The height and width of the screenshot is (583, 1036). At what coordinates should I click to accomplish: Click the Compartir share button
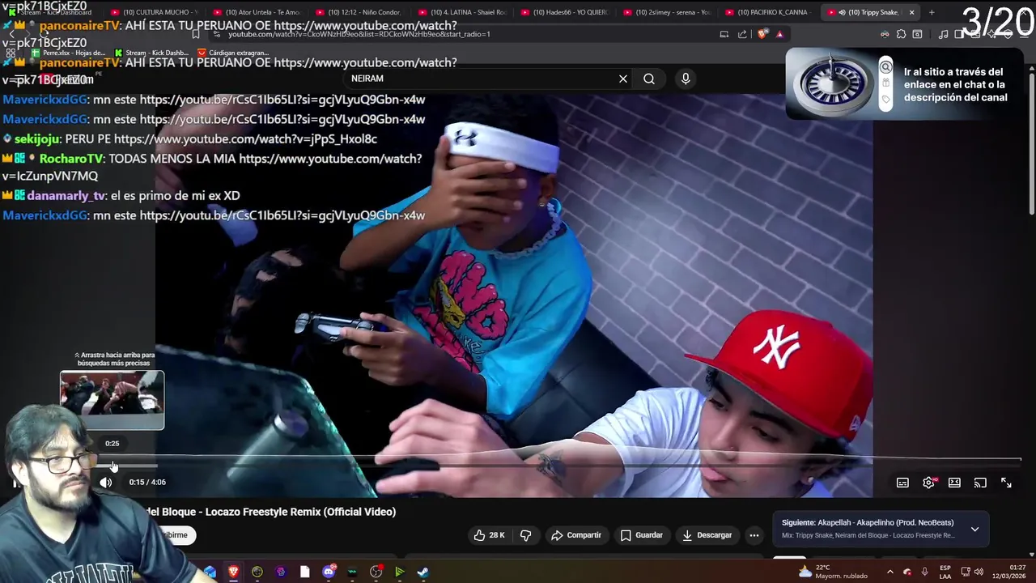[x=576, y=535]
